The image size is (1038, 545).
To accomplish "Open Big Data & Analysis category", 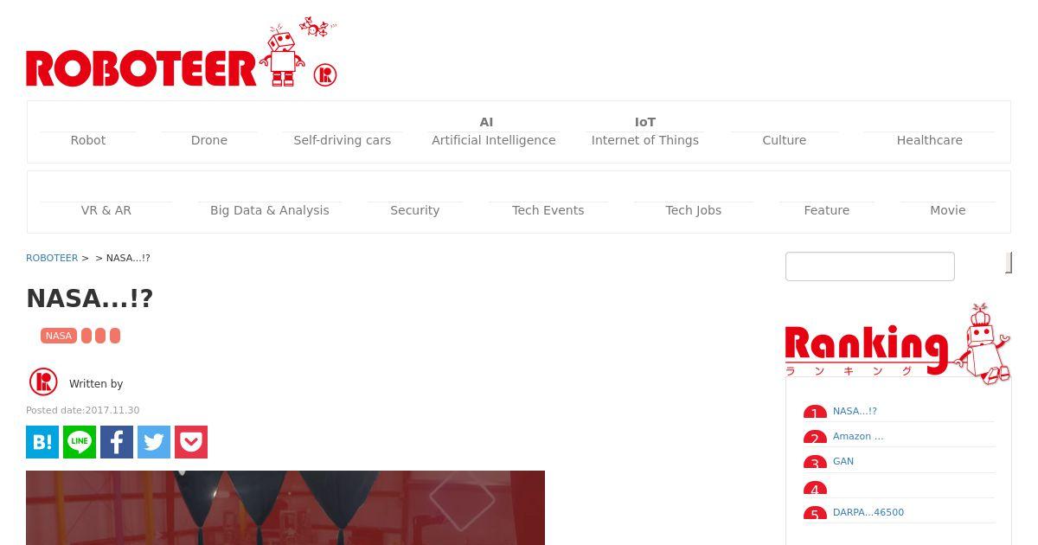I will pos(270,210).
